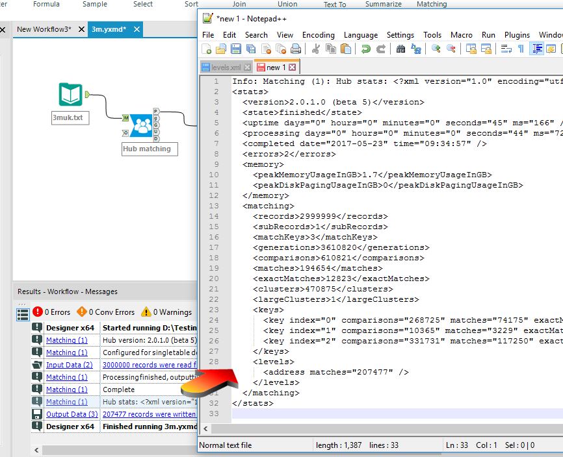The width and height of the screenshot is (563, 457).
Task: Toggle Word wrap in Notepad++ toolbar
Action: point(506,49)
